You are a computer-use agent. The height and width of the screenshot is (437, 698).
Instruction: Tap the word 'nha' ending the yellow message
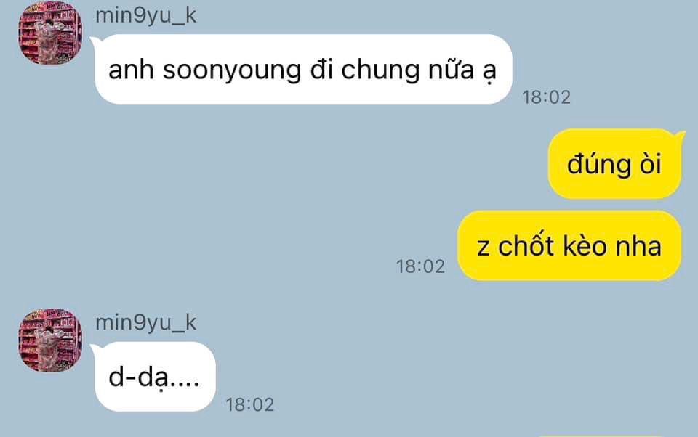(638, 246)
